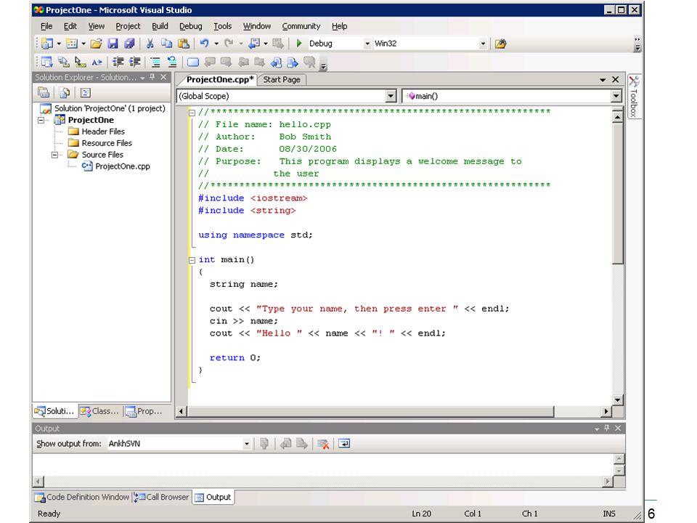Open the Undo history dropdown arrow
The height and width of the screenshot is (523, 697).
coord(216,44)
